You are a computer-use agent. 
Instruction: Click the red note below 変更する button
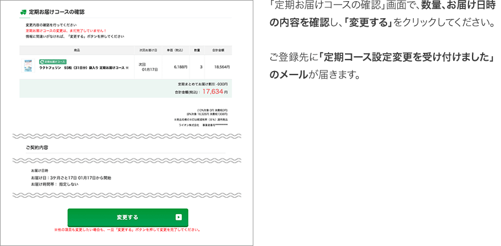click(127, 230)
